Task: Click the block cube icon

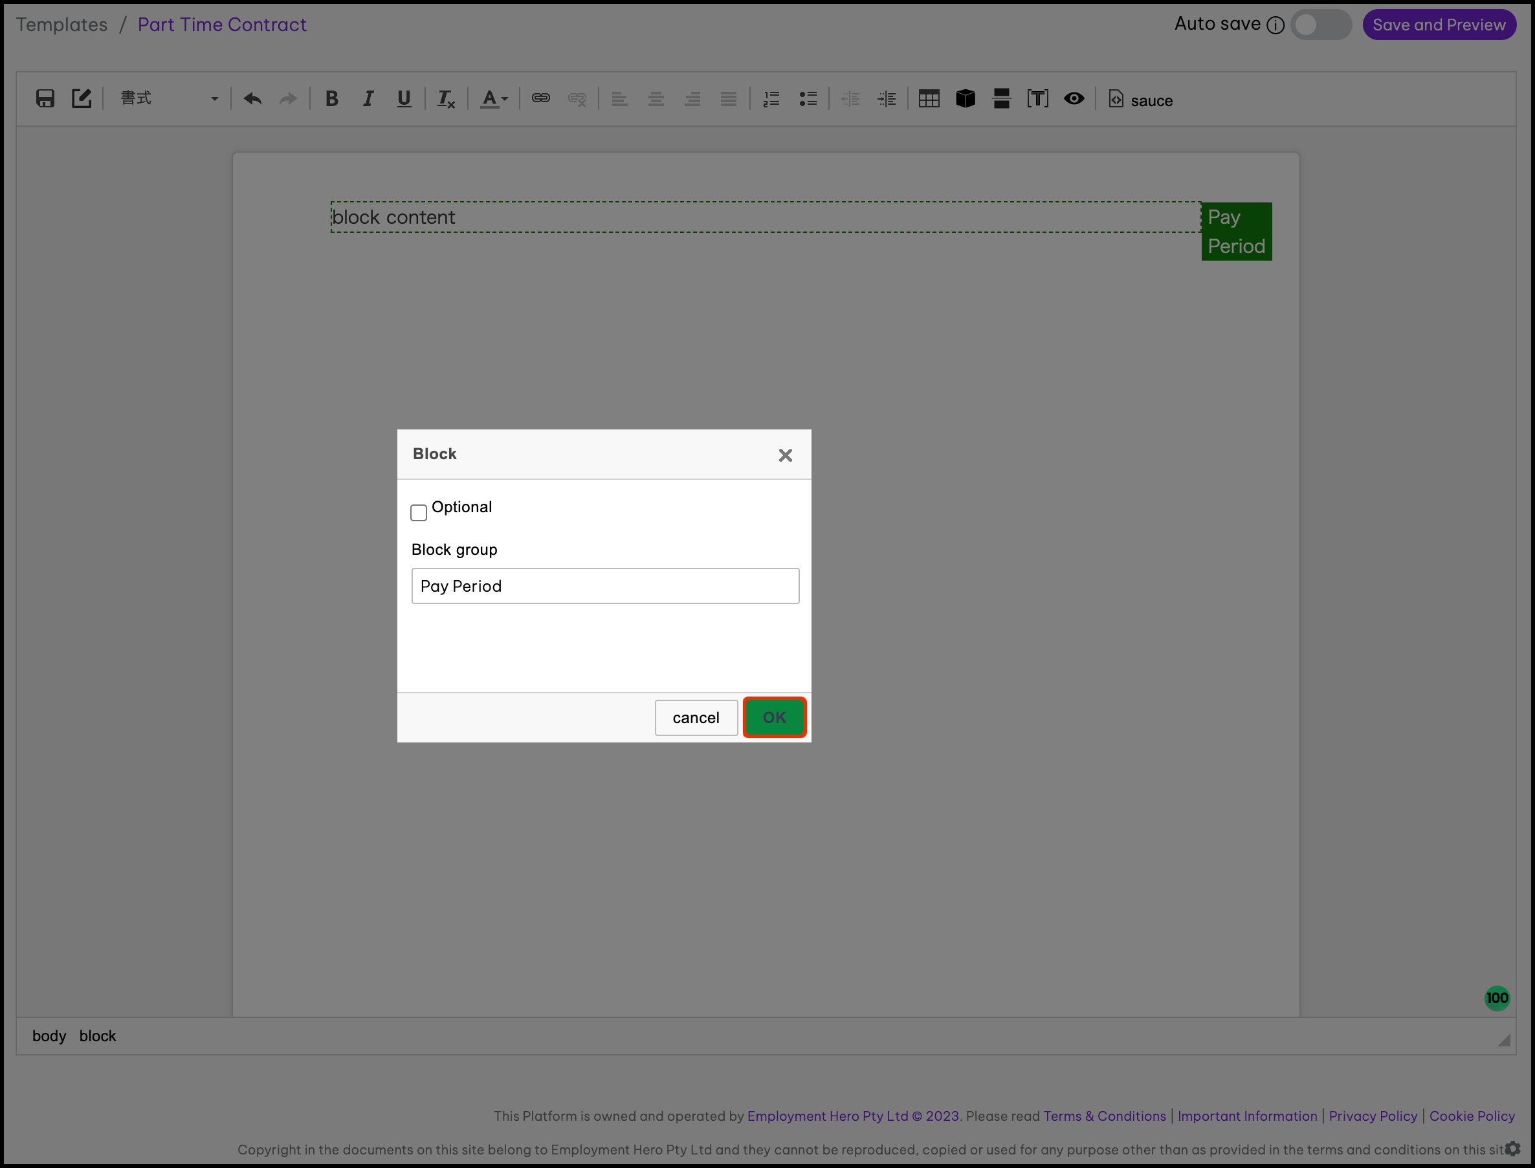Action: pyautogui.click(x=965, y=99)
